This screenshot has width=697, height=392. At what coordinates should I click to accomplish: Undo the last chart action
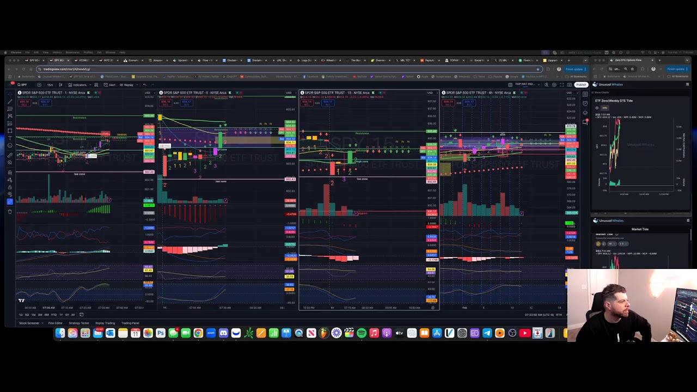click(144, 85)
